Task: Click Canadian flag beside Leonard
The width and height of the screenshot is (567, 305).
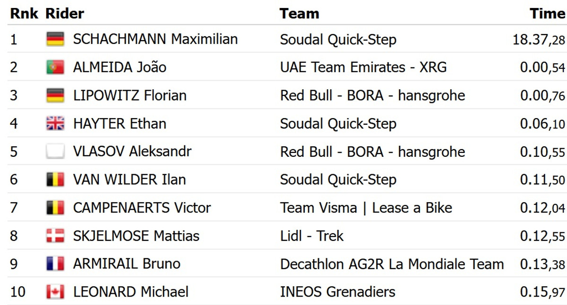Action: (x=55, y=292)
